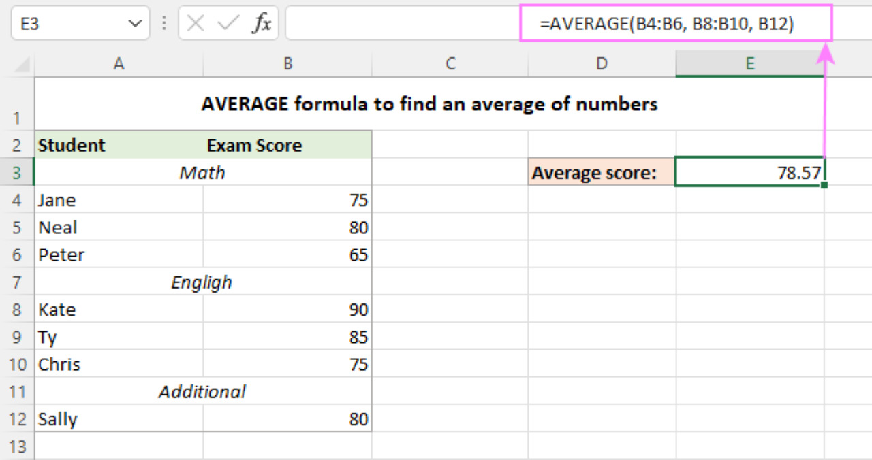Viewport: 872px width, 460px height.
Task: Click cell E3 showing 78.57
Action: pos(749,173)
